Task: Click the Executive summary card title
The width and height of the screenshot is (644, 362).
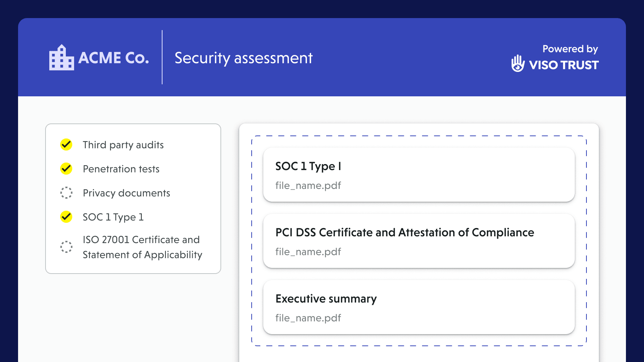Action: 326,299
